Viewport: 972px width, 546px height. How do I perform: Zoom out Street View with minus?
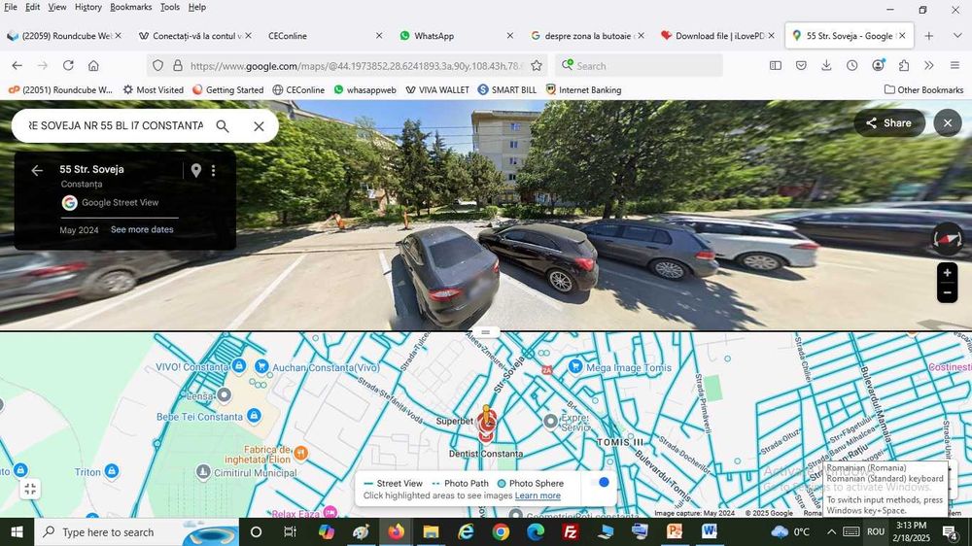(x=947, y=292)
